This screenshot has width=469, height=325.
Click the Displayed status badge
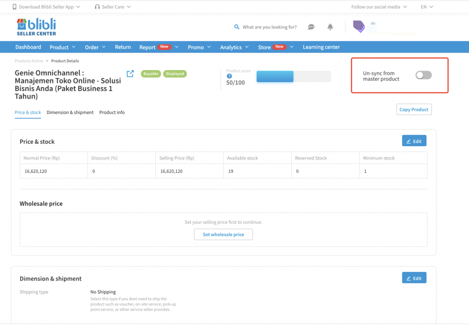(x=175, y=74)
